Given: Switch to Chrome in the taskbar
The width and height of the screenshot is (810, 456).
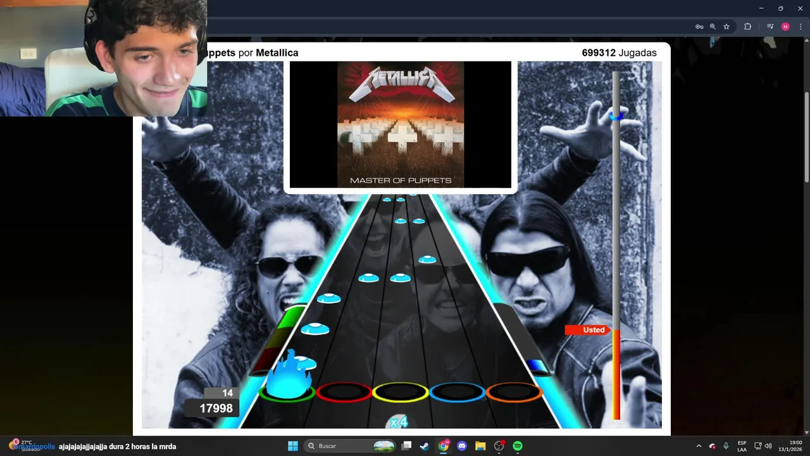Looking at the screenshot, I should coord(444,446).
